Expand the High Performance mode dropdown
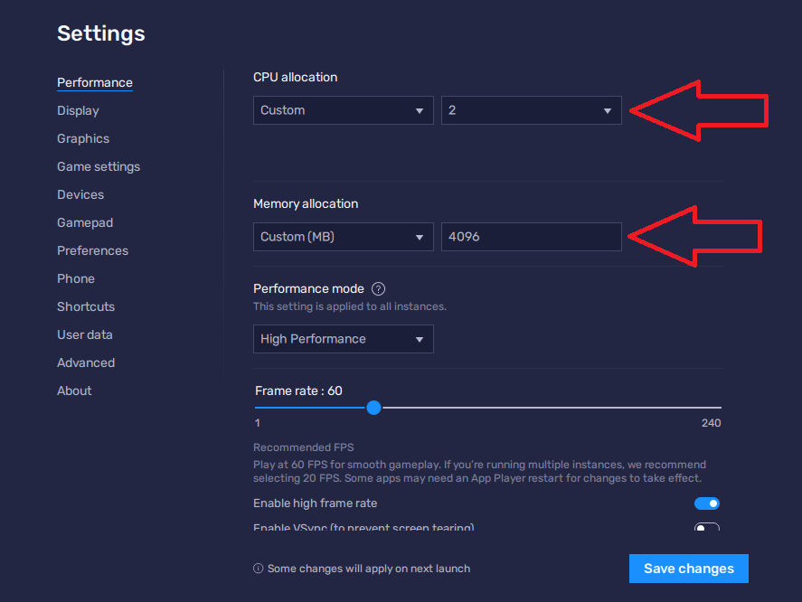Viewport: 802px width, 602px height. click(343, 339)
